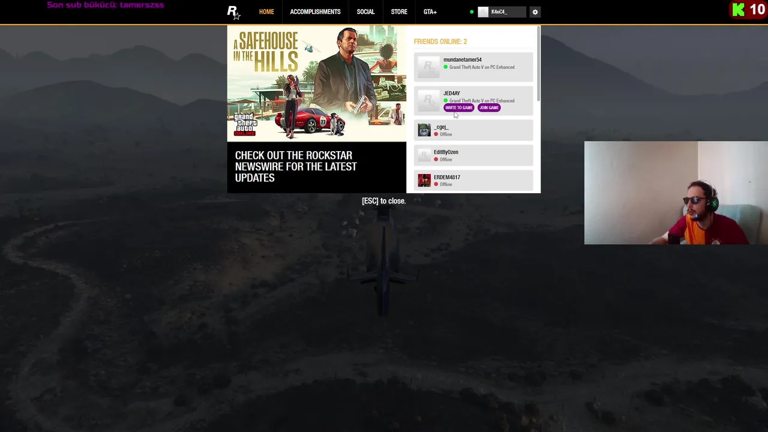Select friend name _cgej_
This screenshot has width=768, height=432.
pyautogui.click(x=441, y=127)
